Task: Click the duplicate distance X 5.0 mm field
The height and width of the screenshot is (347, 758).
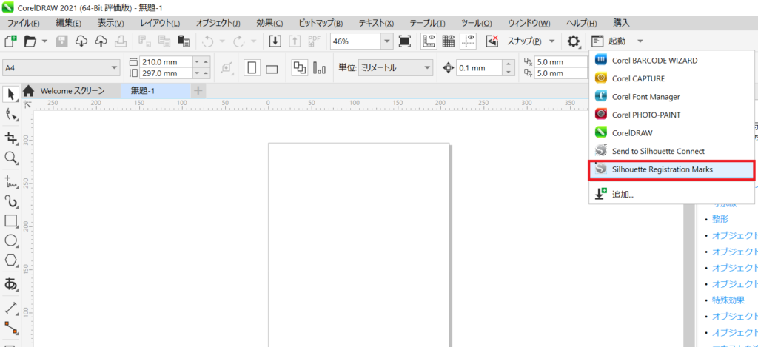Action: coord(562,62)
